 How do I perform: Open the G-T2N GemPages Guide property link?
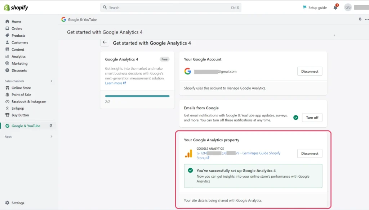click(239, 155)
